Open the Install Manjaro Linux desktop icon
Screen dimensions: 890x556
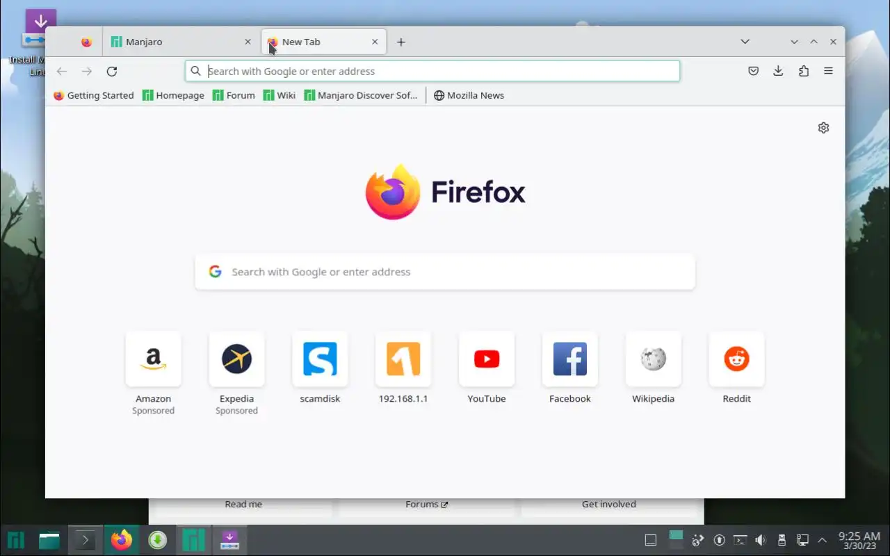(x=32, y=43)
